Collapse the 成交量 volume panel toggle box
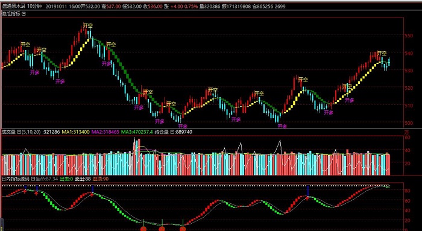 [19, 132]
